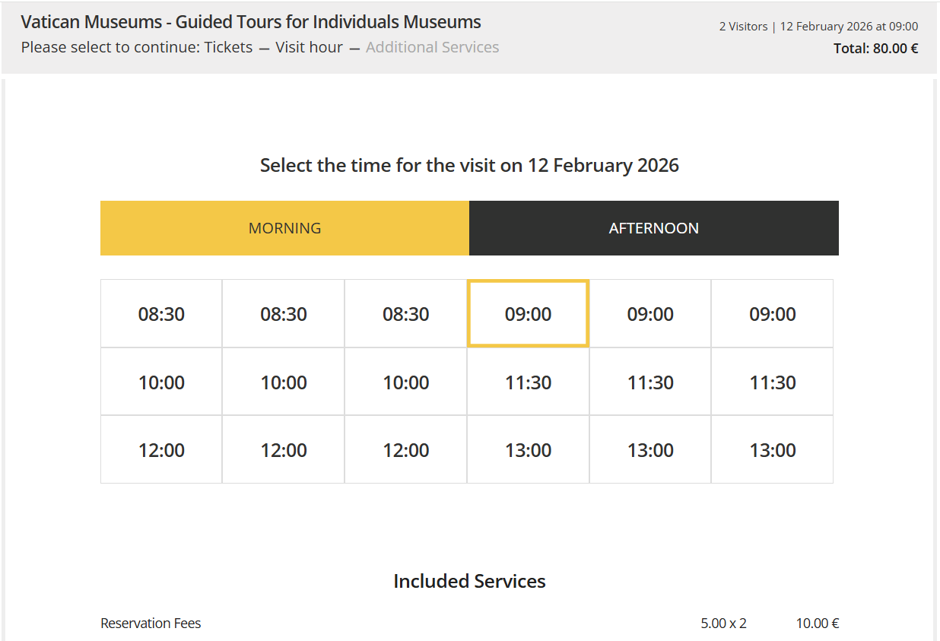Select the leftmost 10:00 time slot

161,382
